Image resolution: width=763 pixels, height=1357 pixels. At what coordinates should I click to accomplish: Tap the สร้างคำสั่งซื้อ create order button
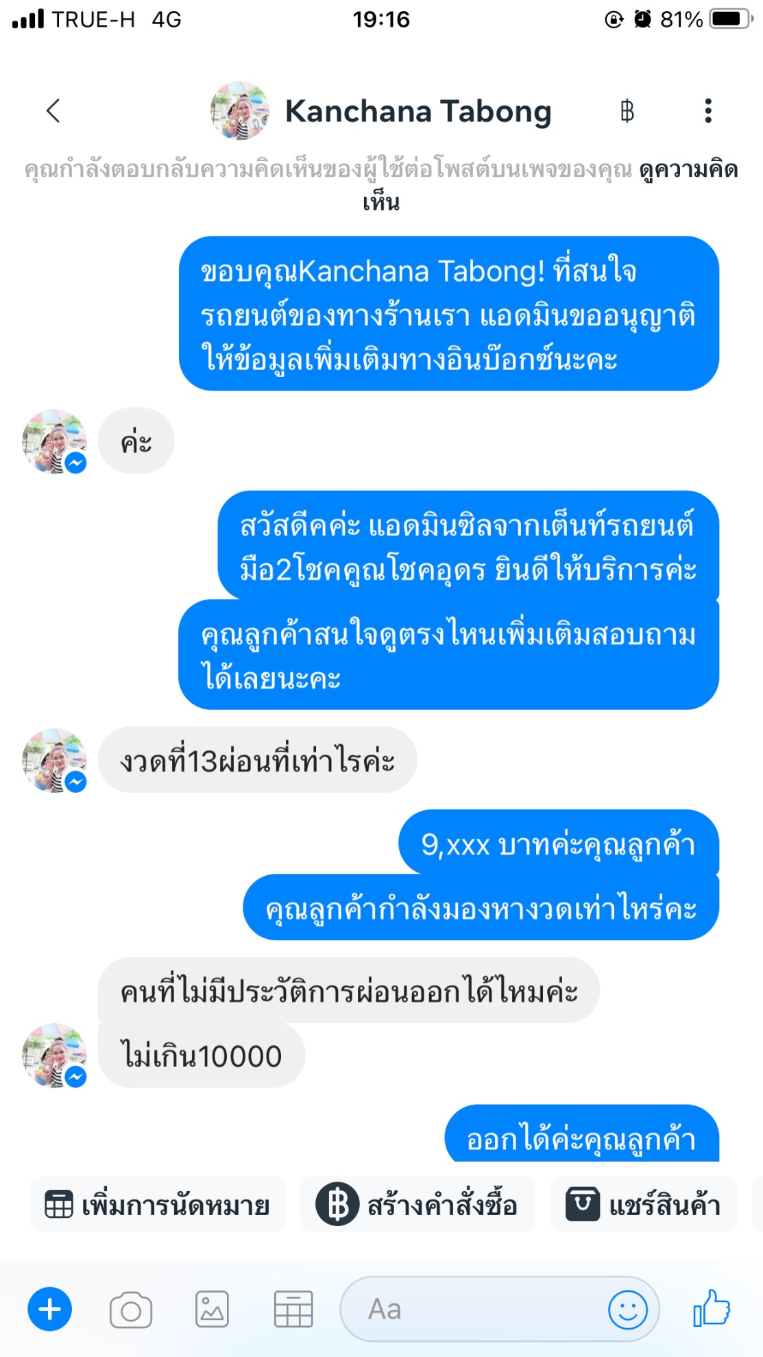pos(417,1204)
